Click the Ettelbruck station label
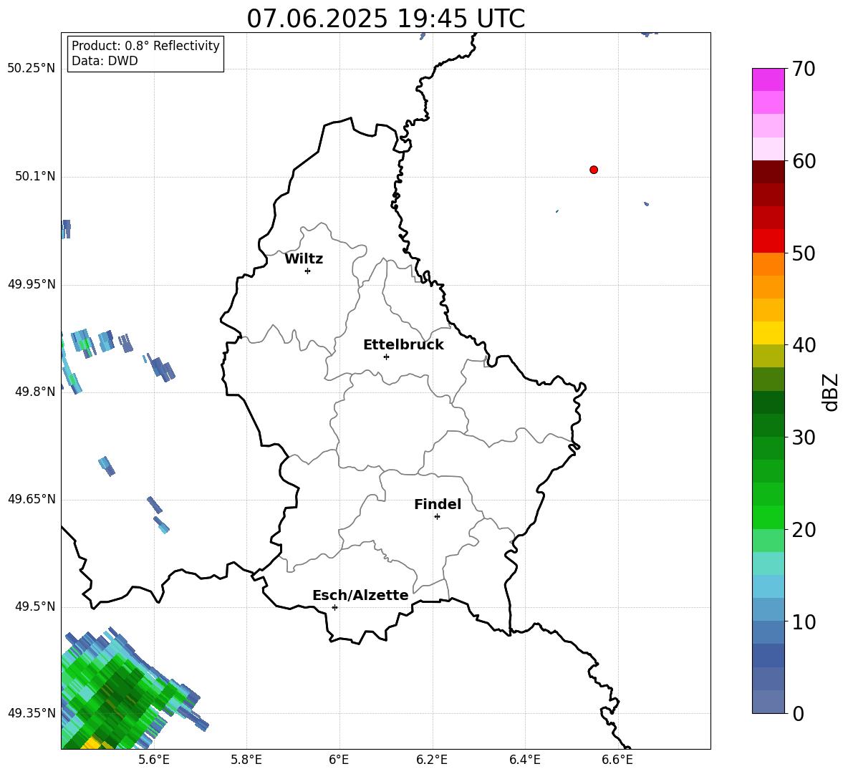The height and width of the screenshot is (774, 848). coord(403,345)
